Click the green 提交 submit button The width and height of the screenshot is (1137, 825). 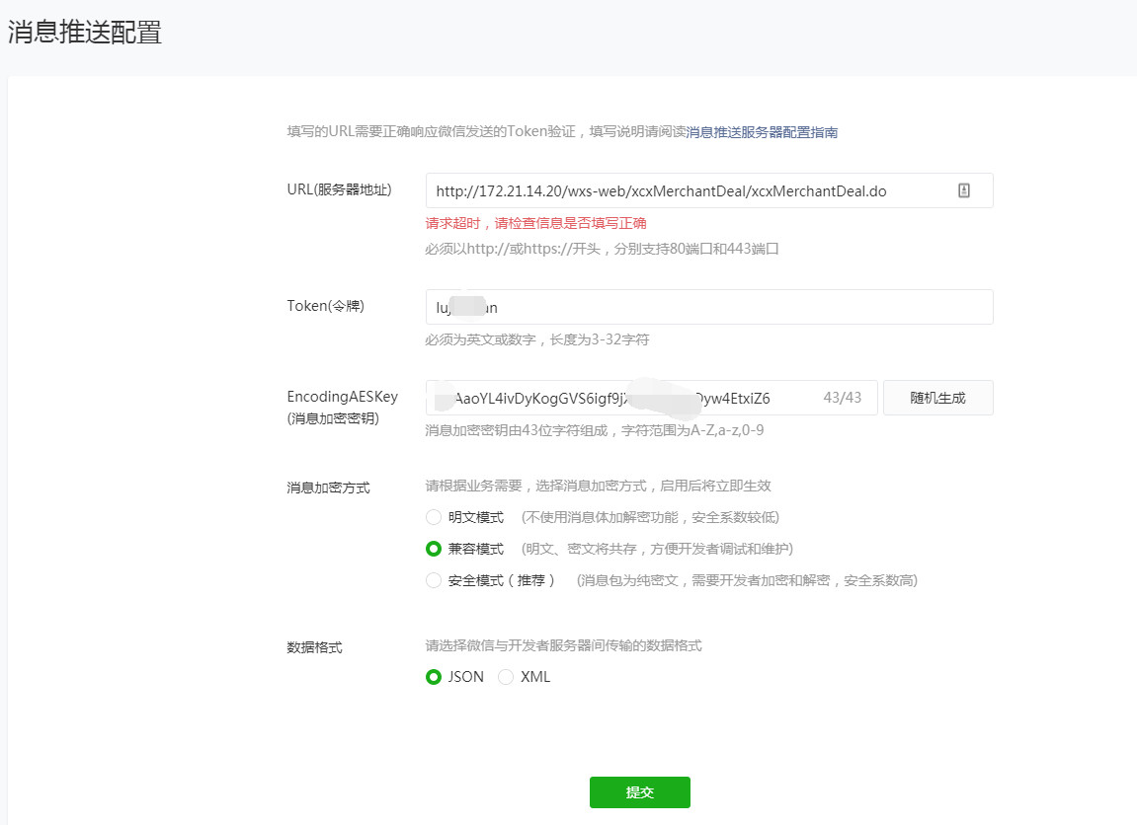pyautogui.click(x=639, y=792)
